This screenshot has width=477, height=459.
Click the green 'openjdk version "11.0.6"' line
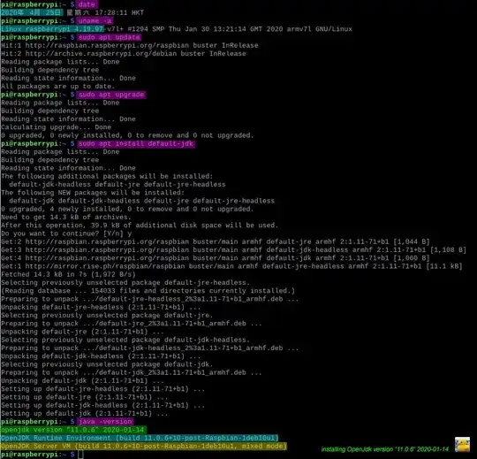73,430
